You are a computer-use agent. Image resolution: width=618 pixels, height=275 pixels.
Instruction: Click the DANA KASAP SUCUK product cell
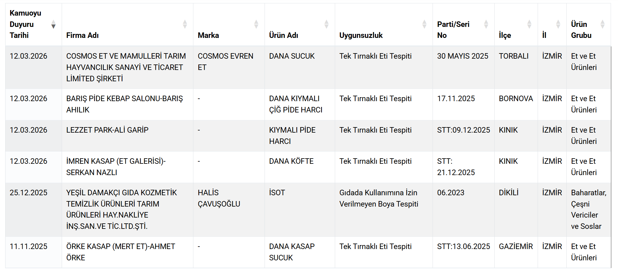click(x=292, y=252)
